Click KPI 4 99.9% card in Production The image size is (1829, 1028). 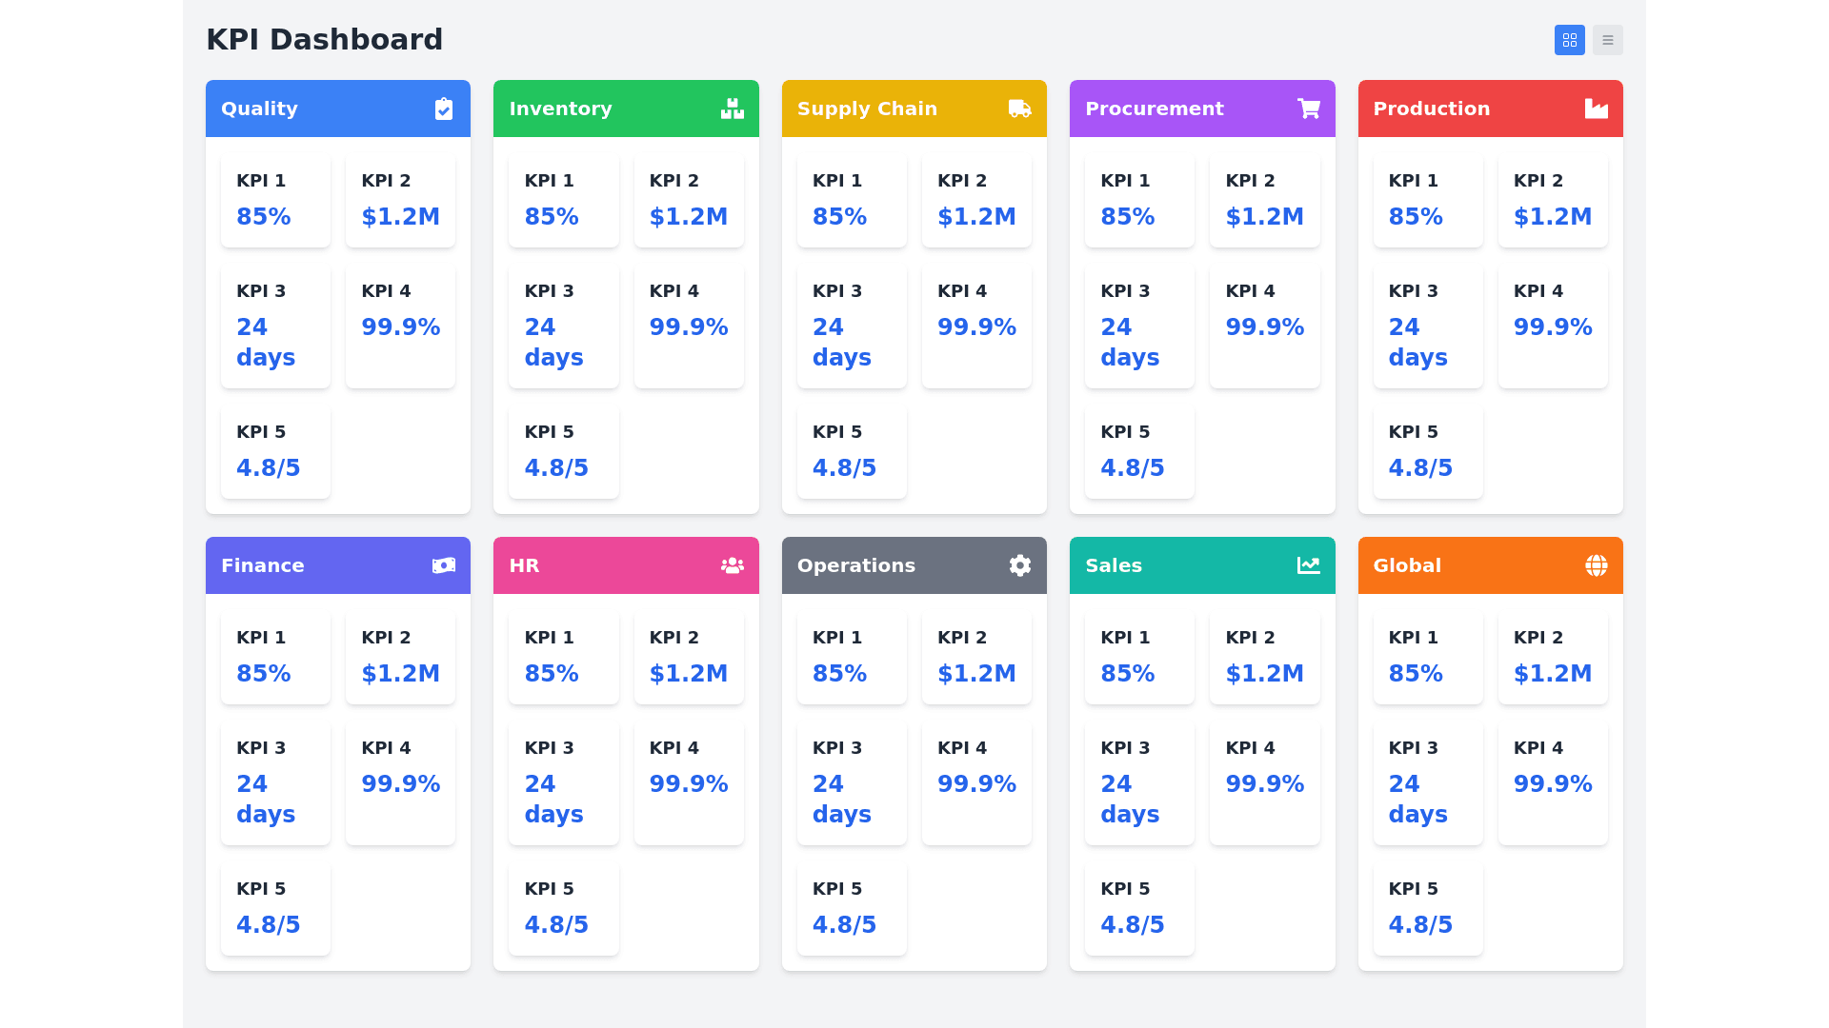click(x=1552, y=326)
